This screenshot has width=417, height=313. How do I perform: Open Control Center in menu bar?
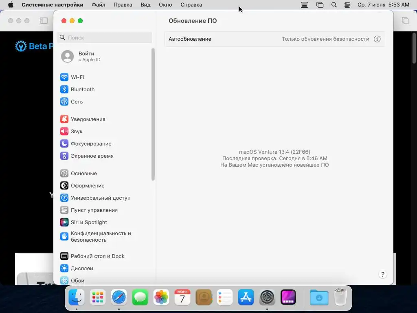347,5
